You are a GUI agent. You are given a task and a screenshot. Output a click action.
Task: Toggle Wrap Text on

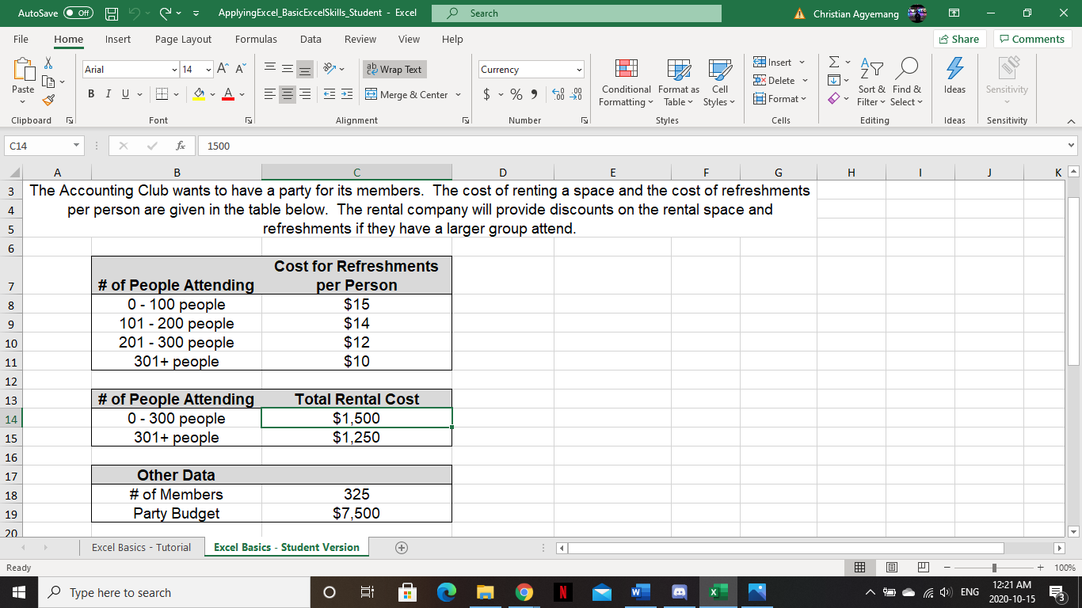point(394,70)
